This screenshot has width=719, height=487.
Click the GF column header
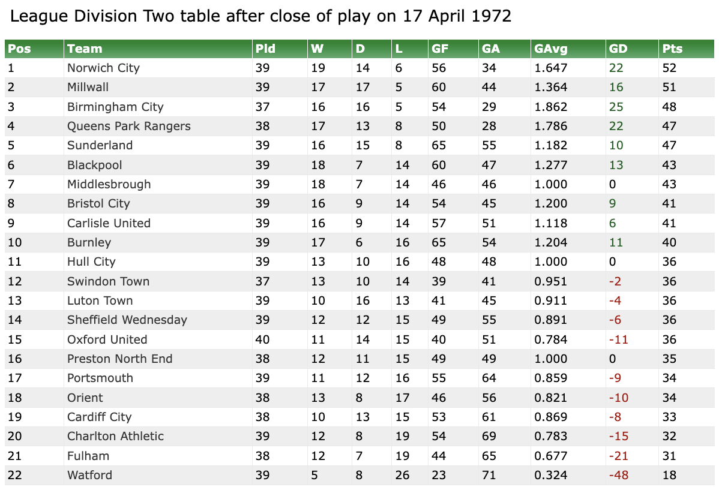pos(440,49)
